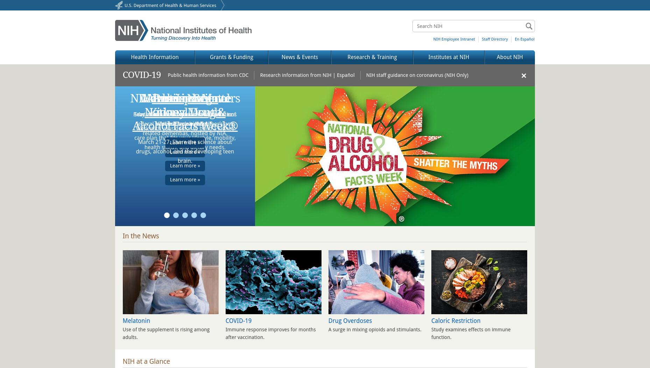The width and height of the screenshot is (650, 368).
Task: Open NIH staff guidance on coronavirus
Action: tap(417, 75)
